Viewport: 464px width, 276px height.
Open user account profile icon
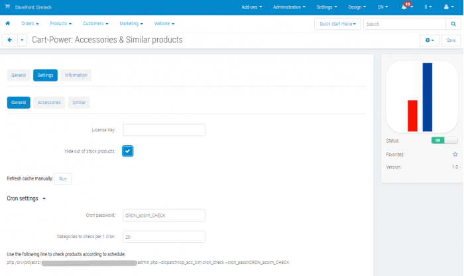point(449,7)
